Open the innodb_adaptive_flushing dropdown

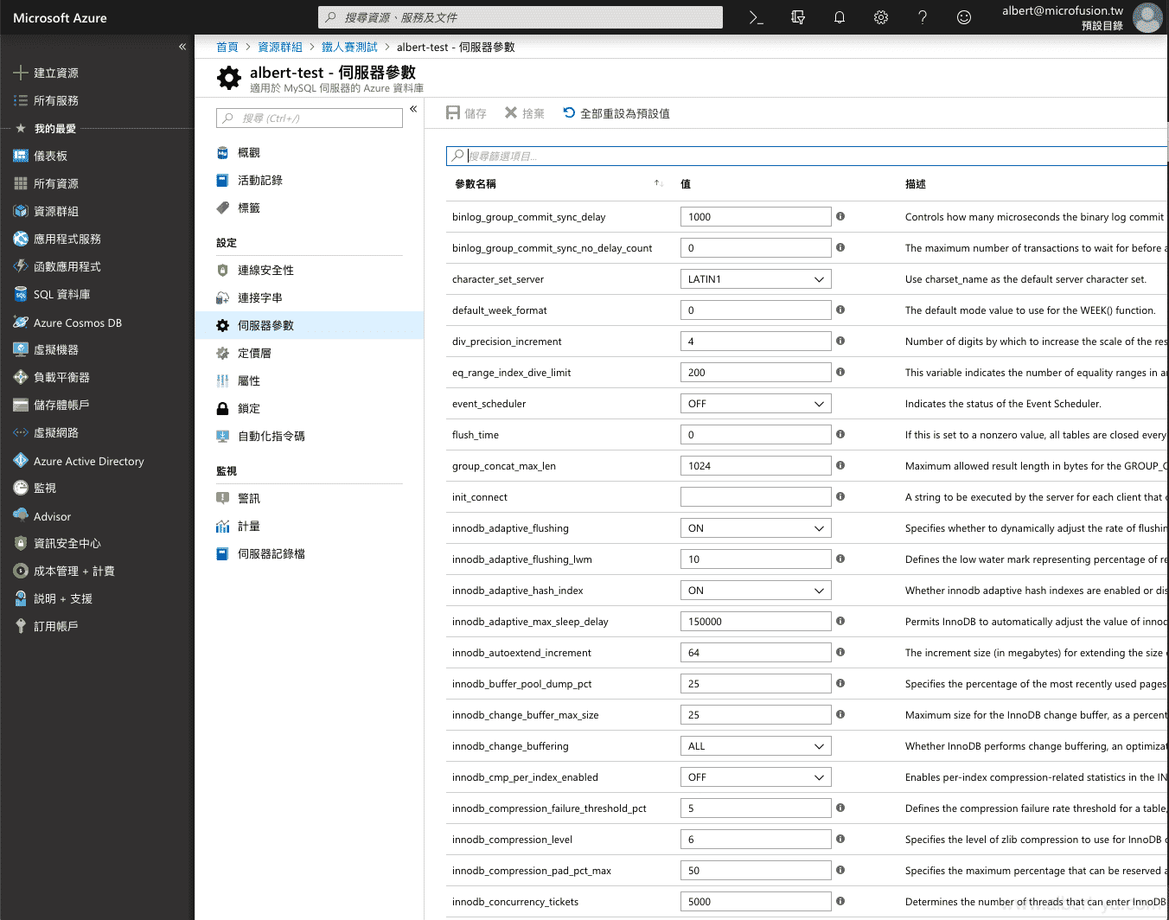756,528
